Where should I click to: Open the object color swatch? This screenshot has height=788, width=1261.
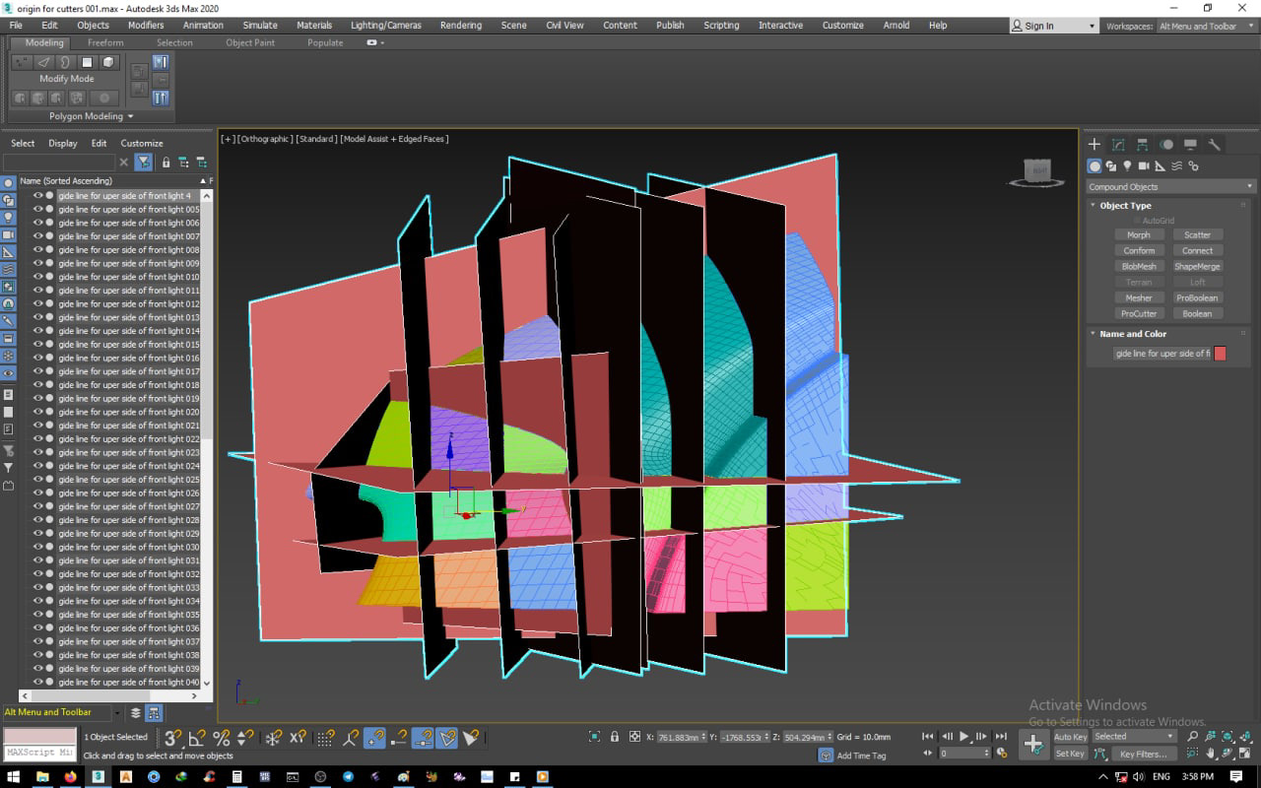(1219, 353)
